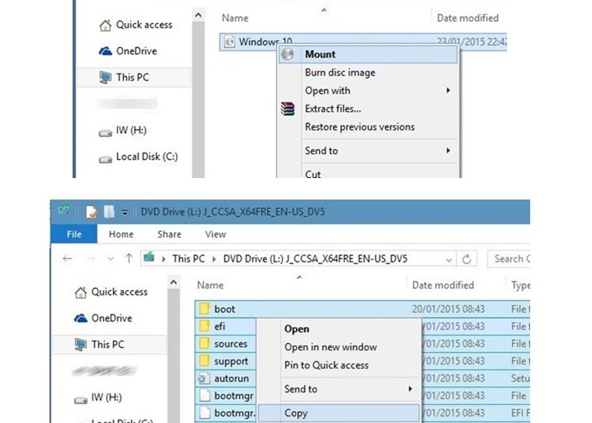The width and height of the screenshot is (592, 423).
Task: Sort by Date modified in the ISO window
Action: coord(467,18)
